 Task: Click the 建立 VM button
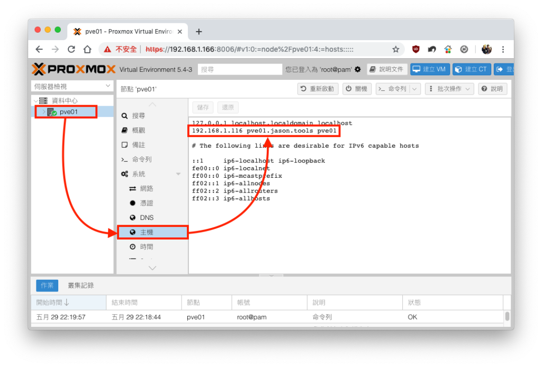point(430,69)
